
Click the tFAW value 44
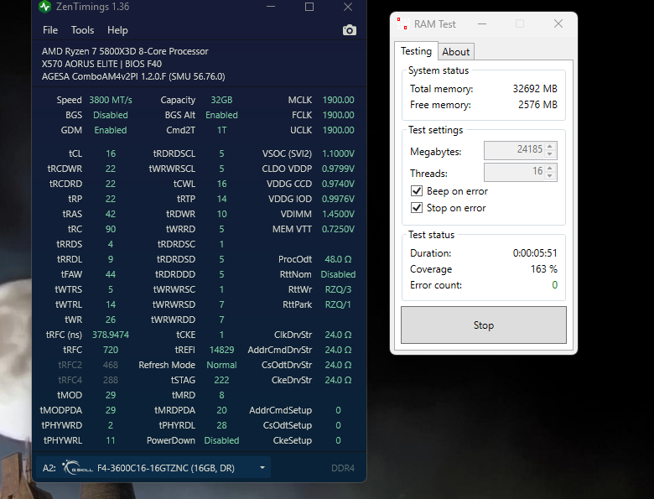(x=111, y=274)
